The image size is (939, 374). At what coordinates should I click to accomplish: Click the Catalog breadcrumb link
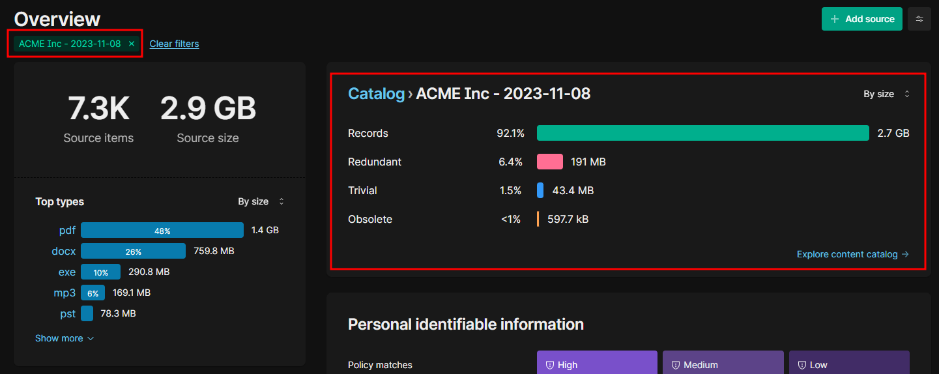coord(376,94)
